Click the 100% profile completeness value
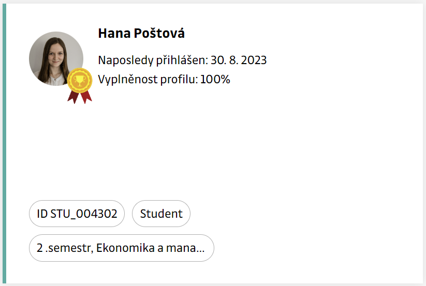 [x=215, y=80]
